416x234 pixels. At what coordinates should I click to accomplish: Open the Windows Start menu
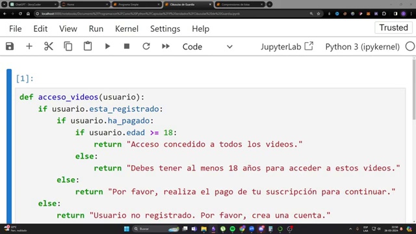coord(127,229)
